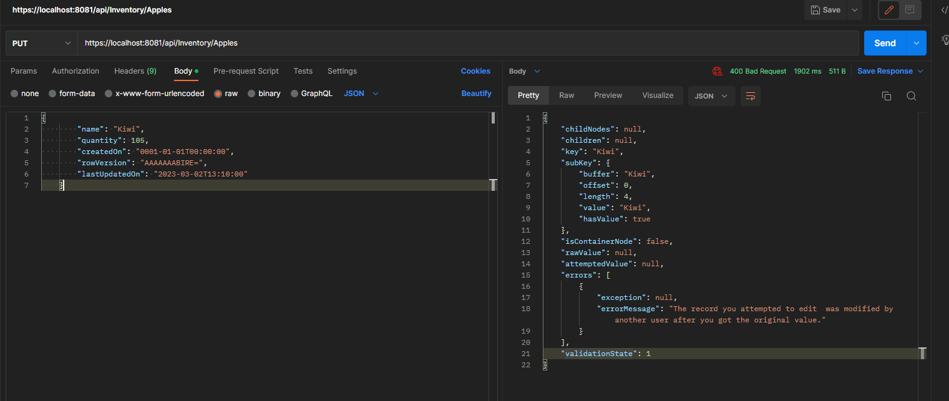Open the lightbulb help icon
The width and height of the screenshot is (949, 401).
(945, 39)
